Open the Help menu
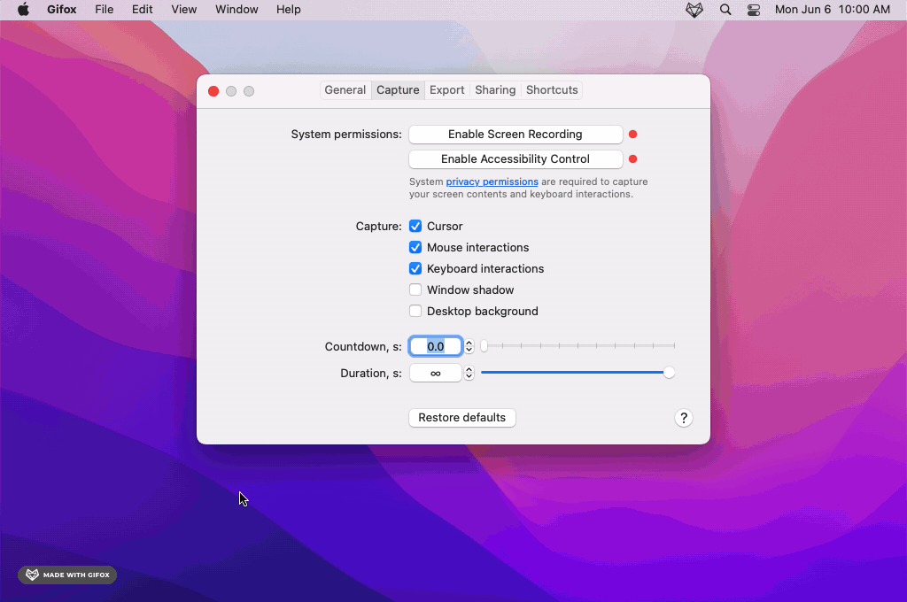This screenshot has width=907, height=602. [x=288, y=9]
